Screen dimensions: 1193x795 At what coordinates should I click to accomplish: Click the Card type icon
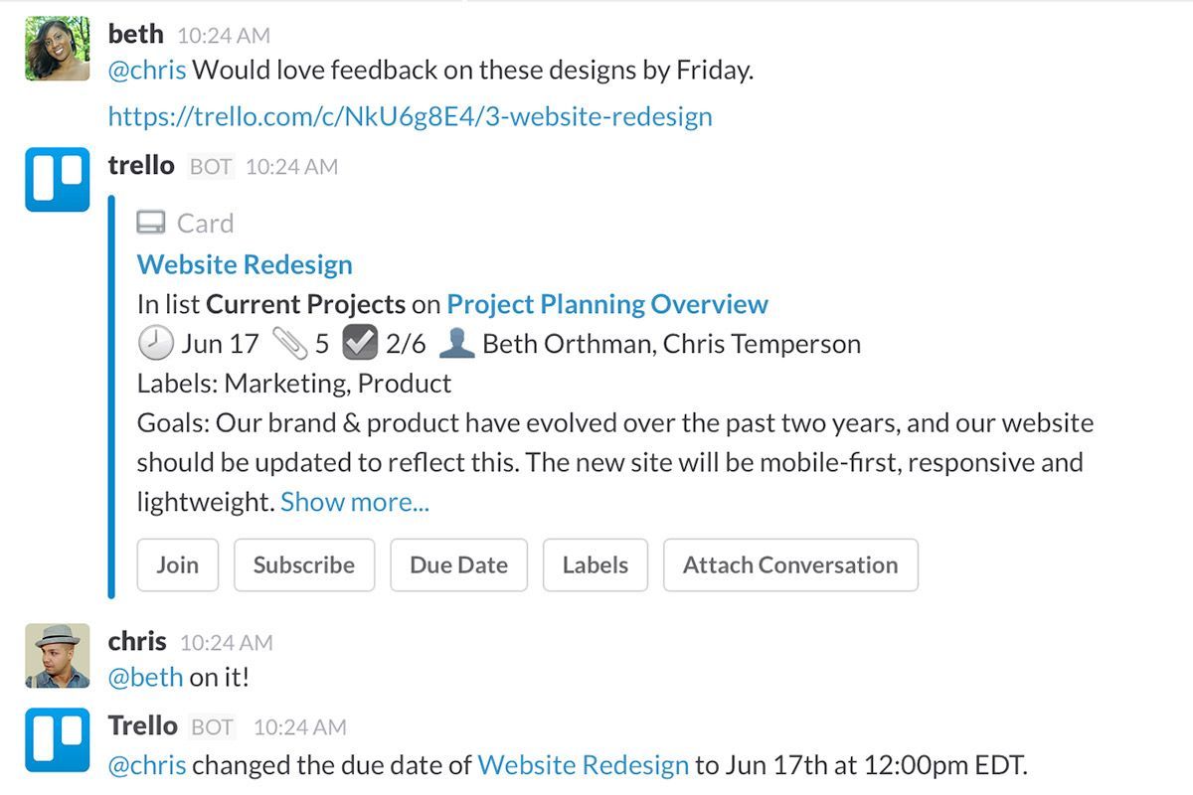151,224
